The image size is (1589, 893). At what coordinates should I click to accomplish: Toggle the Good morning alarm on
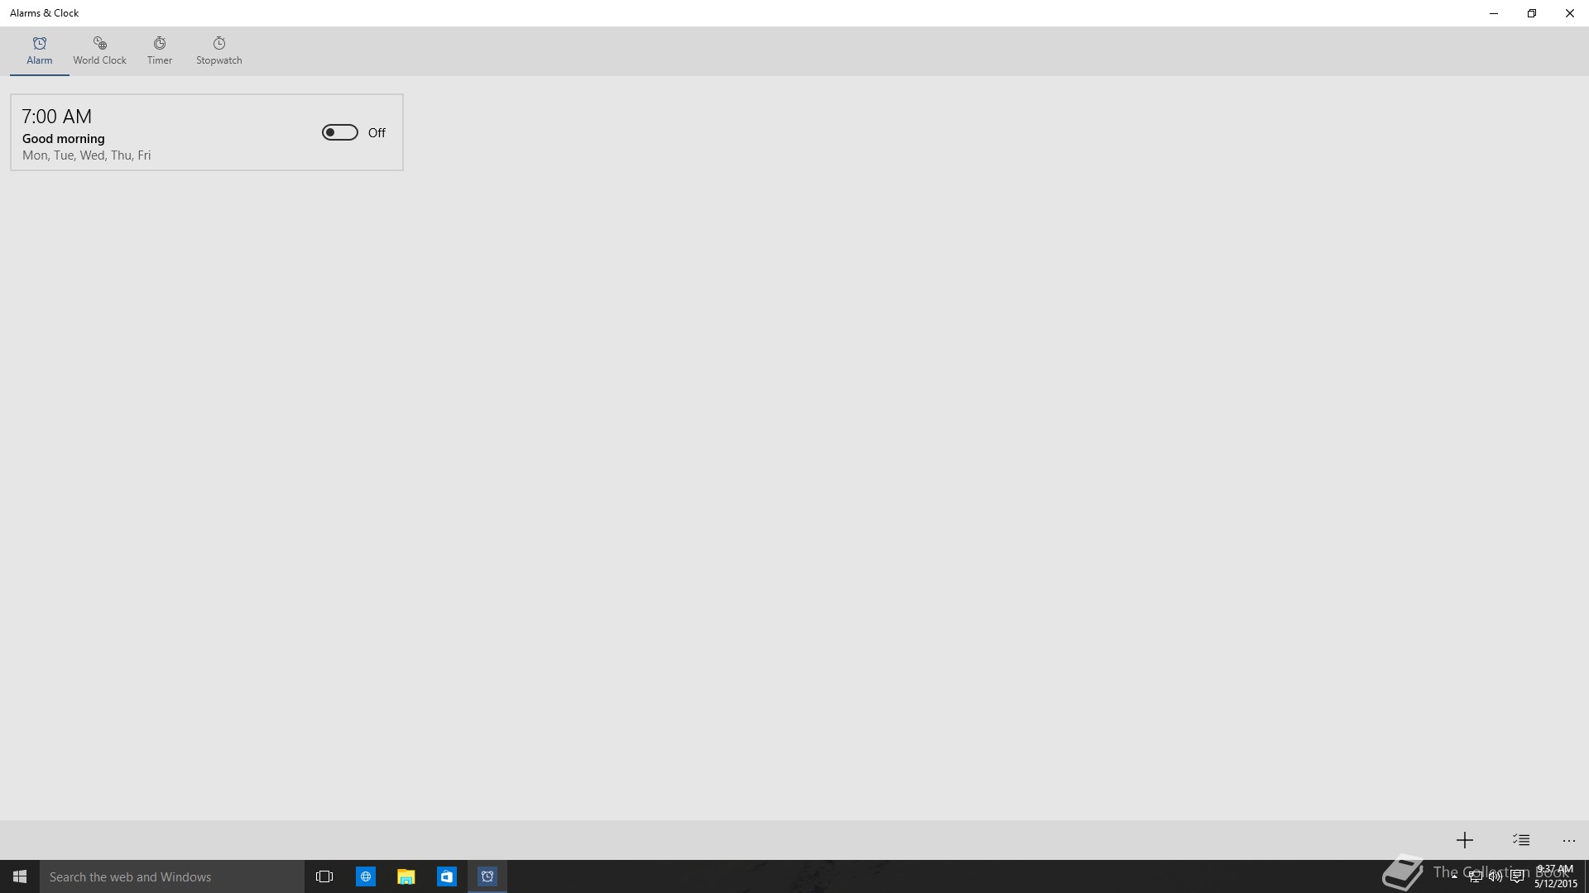pos(340,132)
